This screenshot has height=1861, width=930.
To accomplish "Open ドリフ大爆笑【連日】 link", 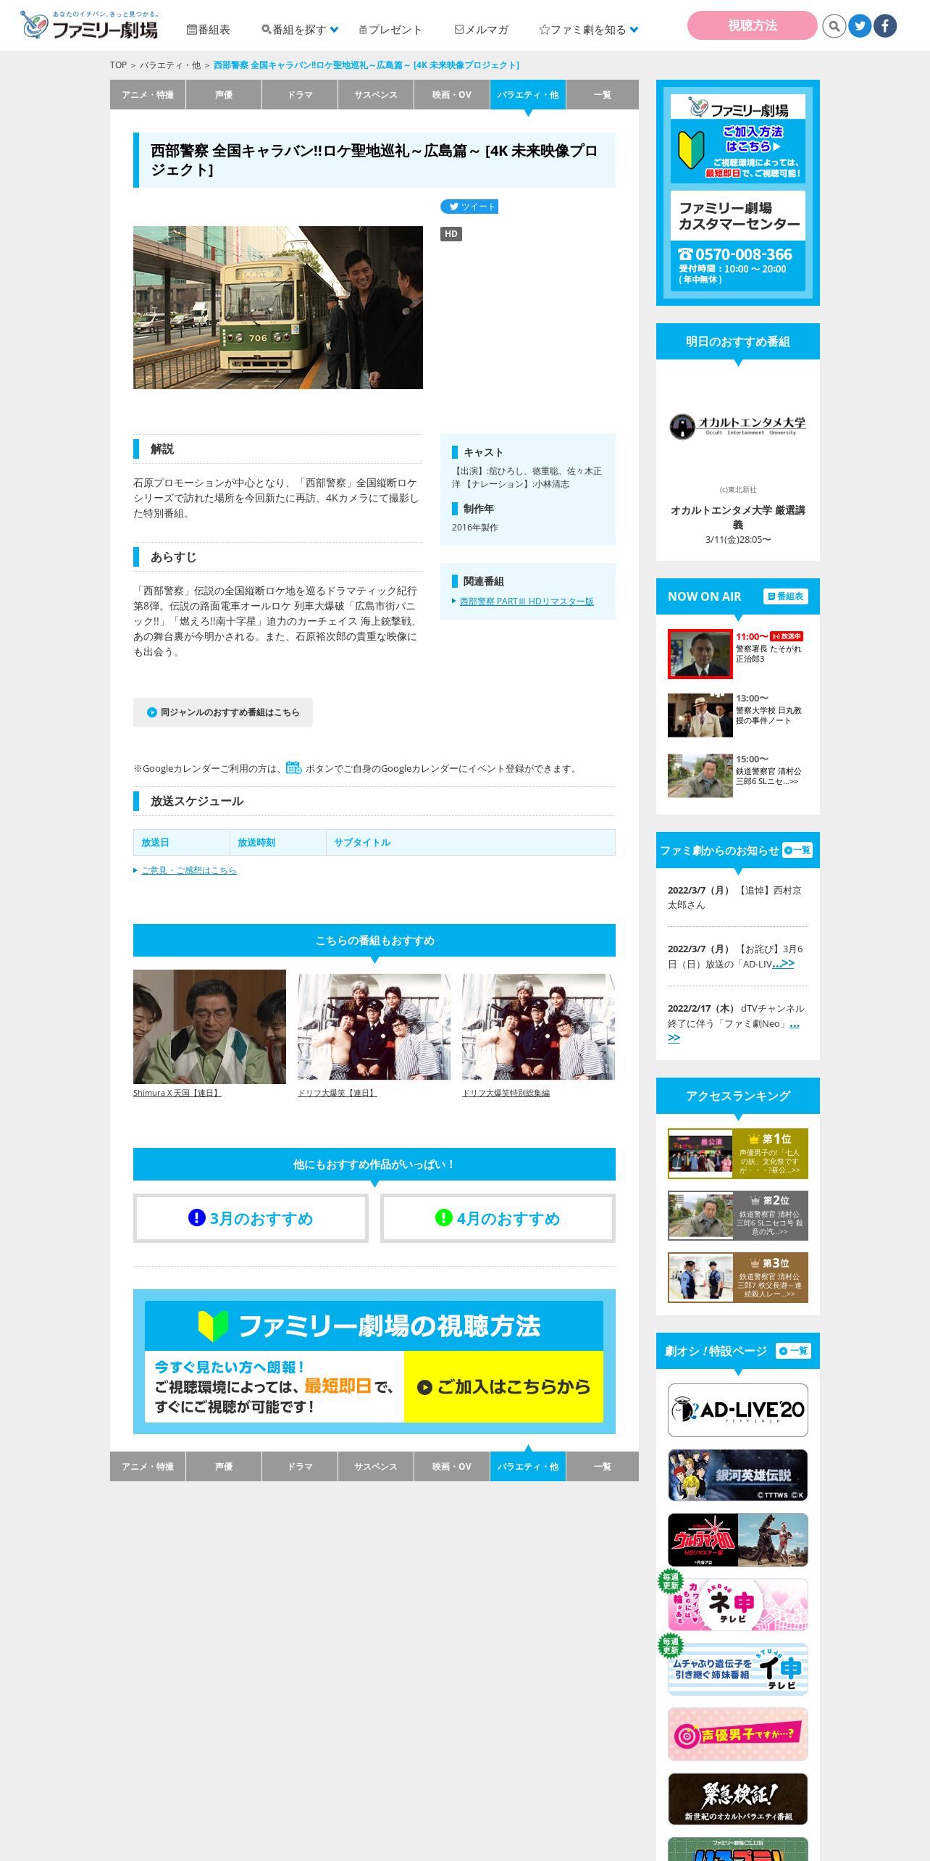I will pyautogui.click(x=338, y=1093).
